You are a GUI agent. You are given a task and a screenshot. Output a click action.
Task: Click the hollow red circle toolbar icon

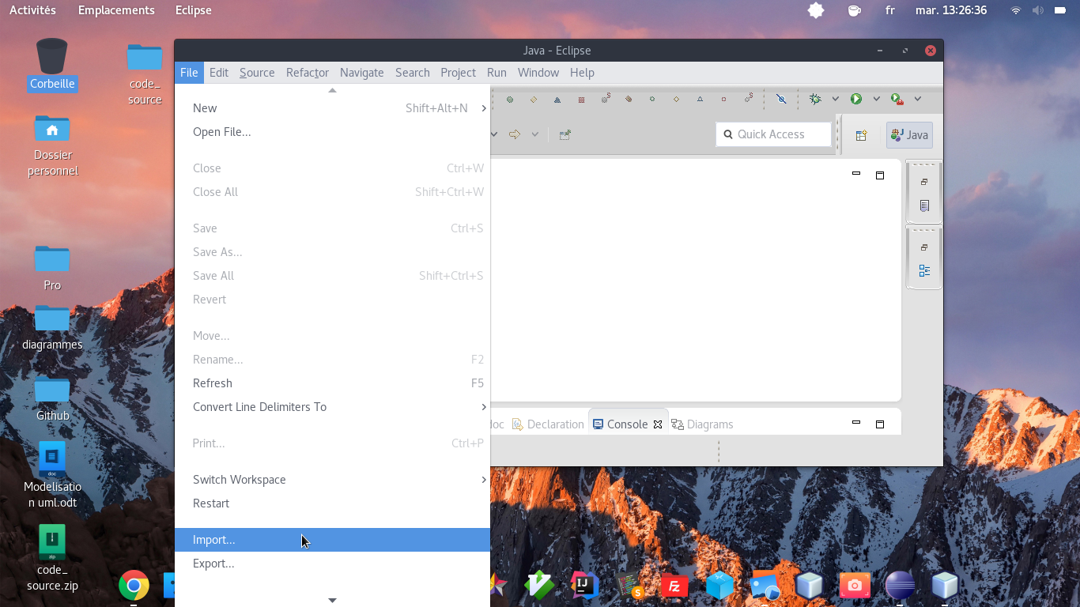click(x=723, y=99)
